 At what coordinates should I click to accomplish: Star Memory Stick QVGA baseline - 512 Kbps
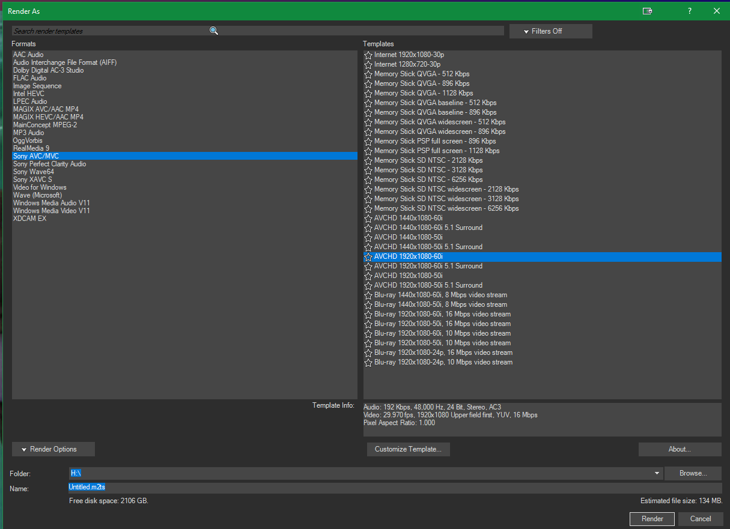point(368,103)
